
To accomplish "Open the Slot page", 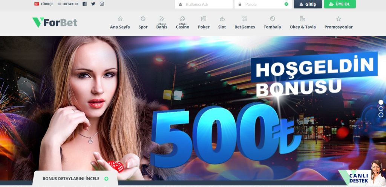I will (x=222, y=27).
